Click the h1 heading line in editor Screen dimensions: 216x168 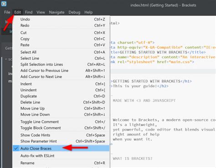coord(151,81)
